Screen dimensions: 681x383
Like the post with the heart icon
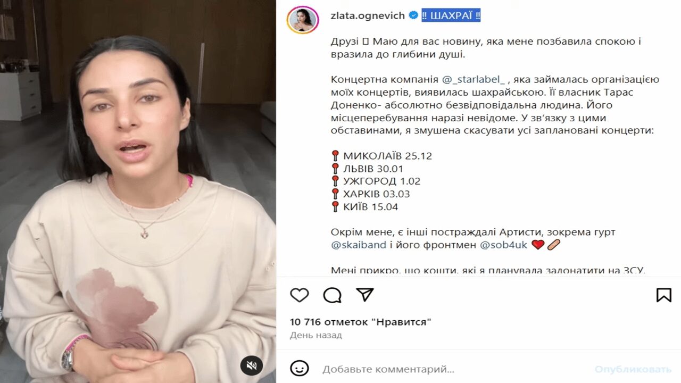pos(300,295)
